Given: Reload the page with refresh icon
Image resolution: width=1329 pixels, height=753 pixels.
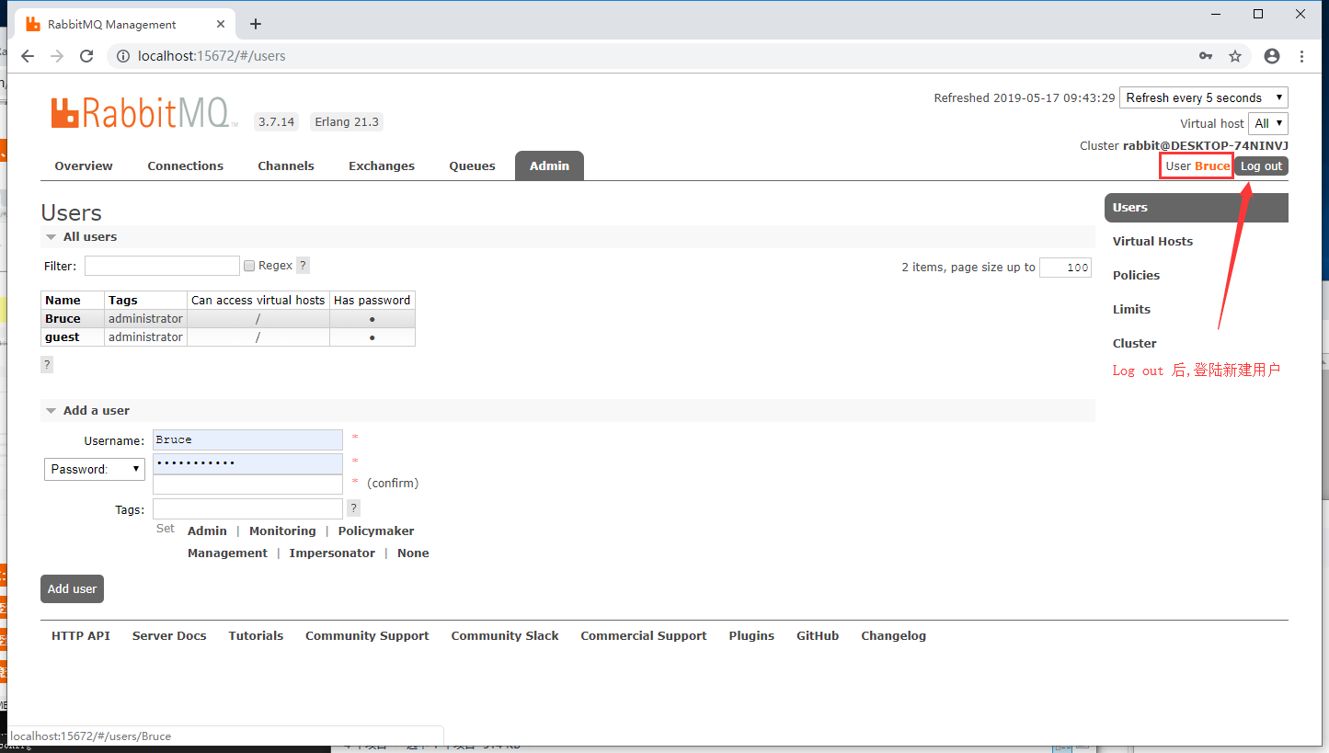Looking at the screenshot, I should click(86, 56).
